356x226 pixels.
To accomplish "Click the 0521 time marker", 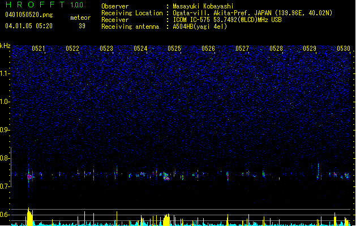I will pyautogui.click(x=38, y=48).
